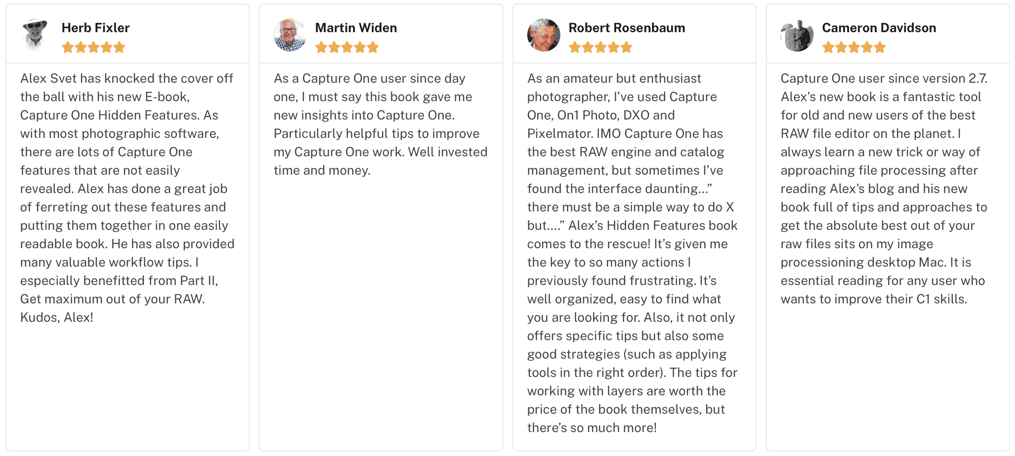Click the fourth star under Cameron Davidson
Image resolution: width=1015 pixels, height=456 pixels.
[867, 47]
